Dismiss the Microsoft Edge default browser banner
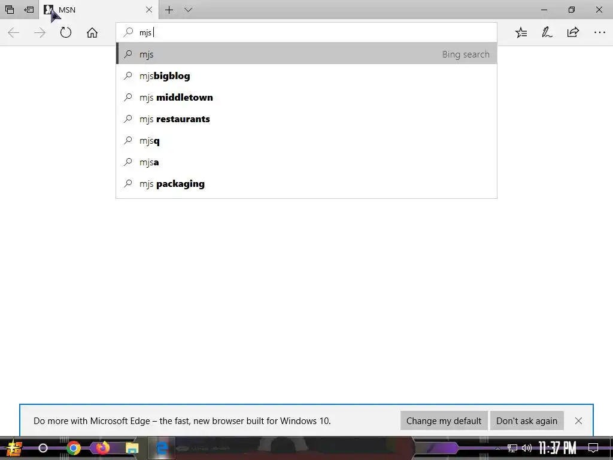 (x=579, y=421)
